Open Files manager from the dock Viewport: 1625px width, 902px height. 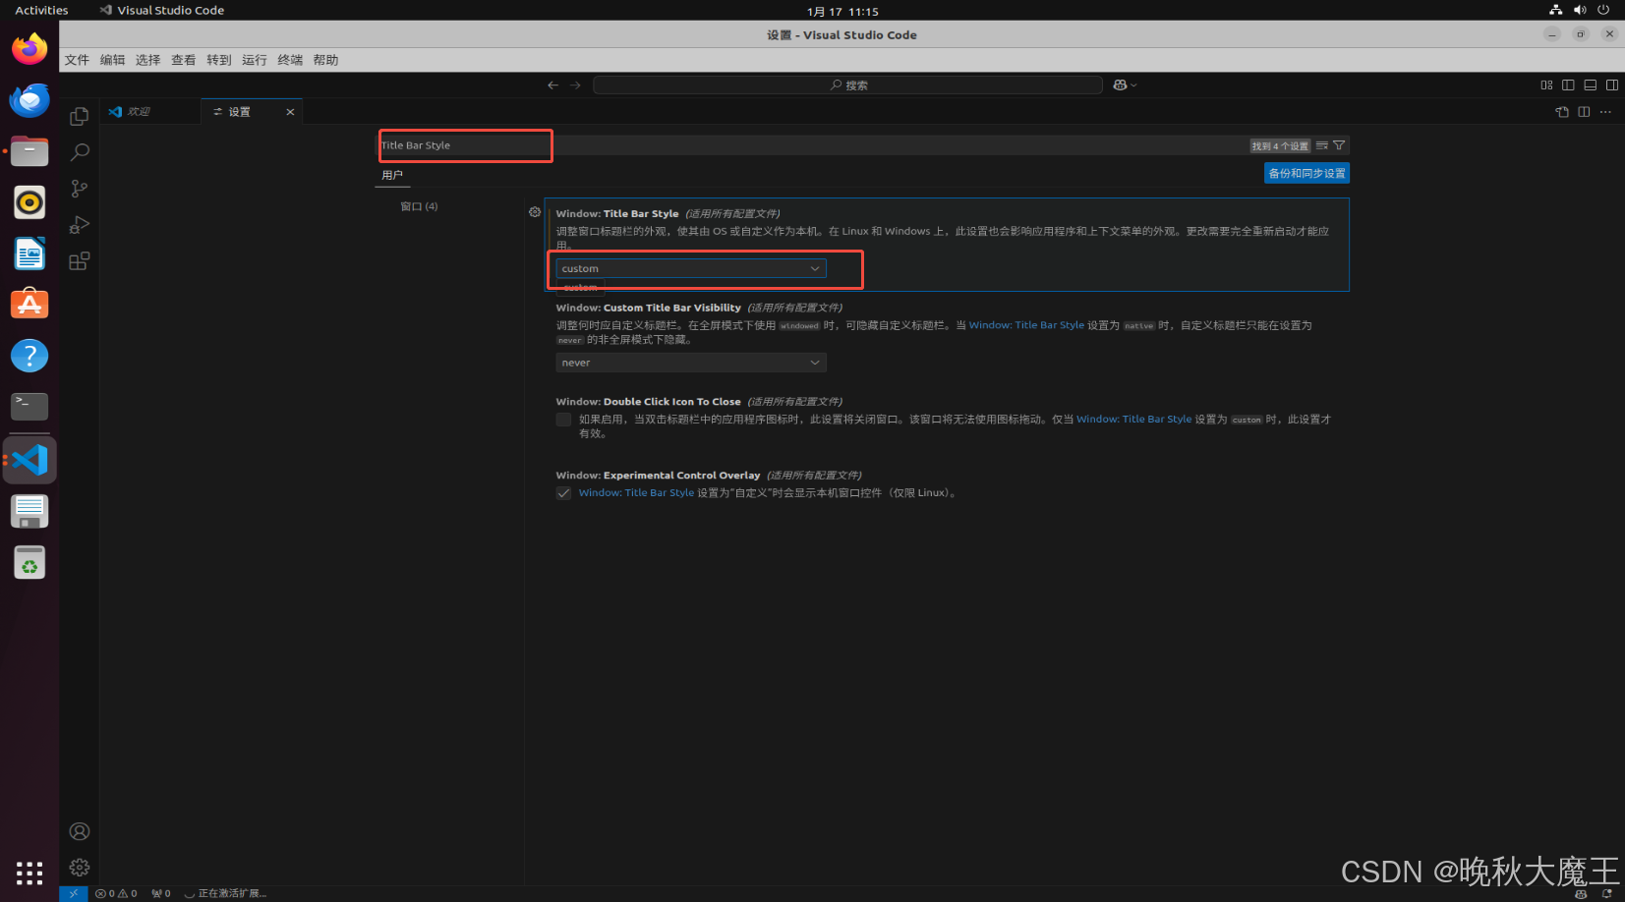(x=29, y=151)
